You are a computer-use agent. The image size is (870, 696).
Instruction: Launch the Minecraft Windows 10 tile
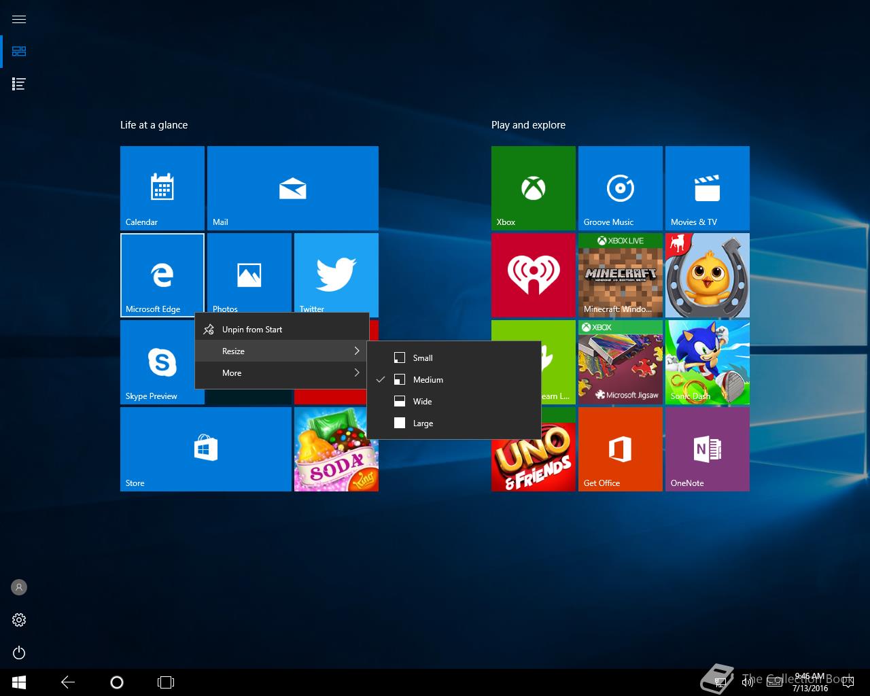[x=621, y=275]
